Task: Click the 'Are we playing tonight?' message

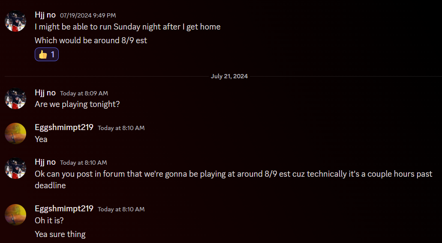Action: [77, 104]
